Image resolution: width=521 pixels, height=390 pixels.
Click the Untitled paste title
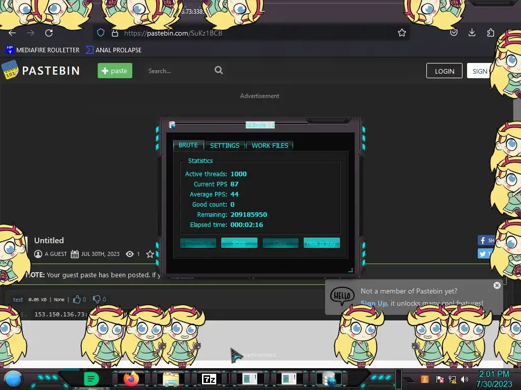click(x=49, y=240)
